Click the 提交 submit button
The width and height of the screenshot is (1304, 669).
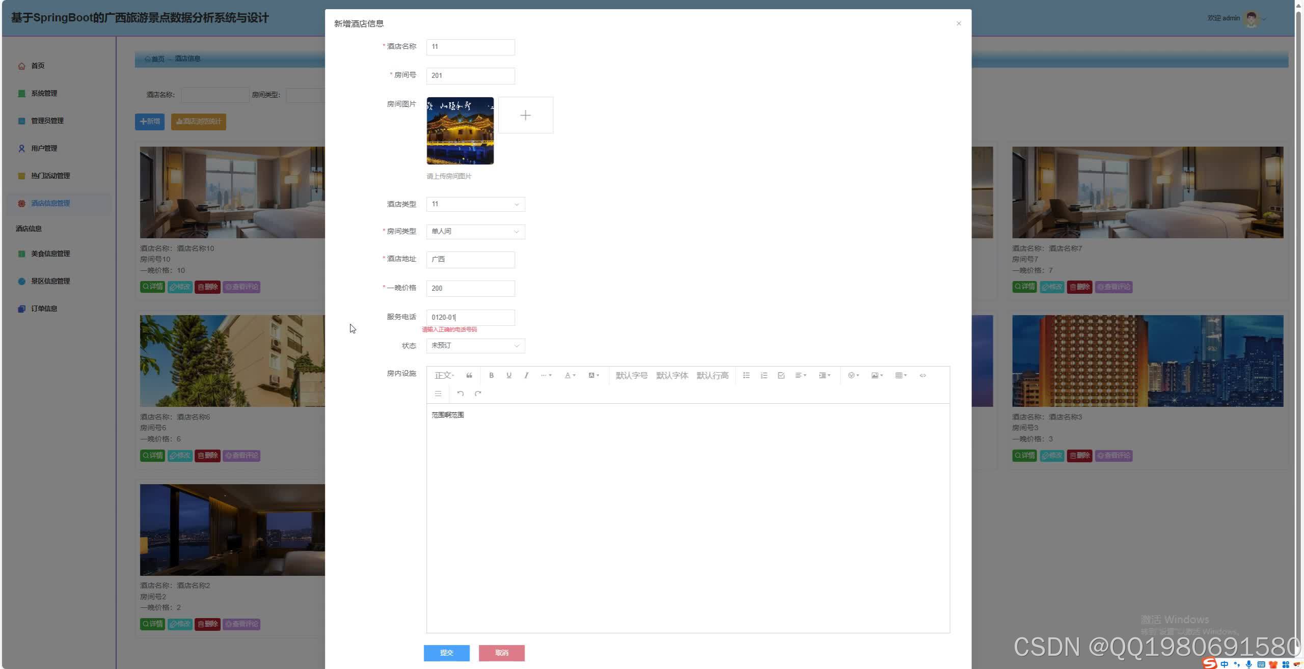point(446,653)
